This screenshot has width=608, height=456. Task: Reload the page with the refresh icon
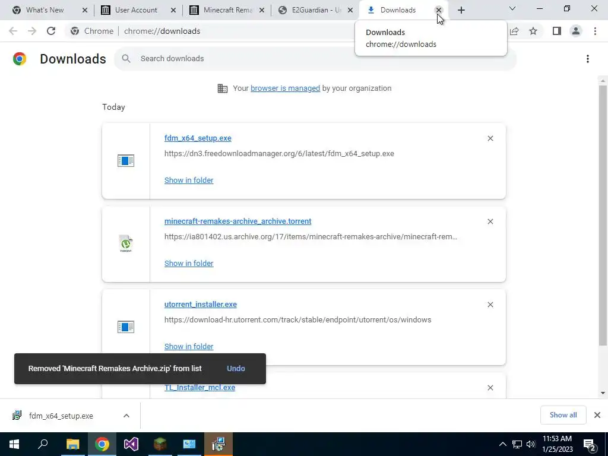pos(51,31)
